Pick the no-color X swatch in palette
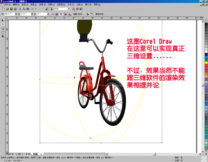The image size is (208, 162). click(206, 21)
